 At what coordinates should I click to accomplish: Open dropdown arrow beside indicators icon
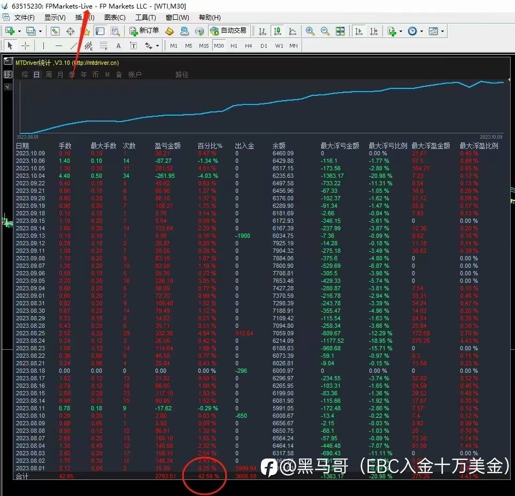coord(401,32)
